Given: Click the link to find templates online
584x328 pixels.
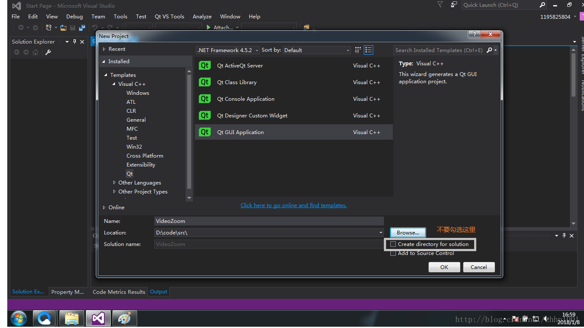Looking at the screenshot, I should click(293, 205).
